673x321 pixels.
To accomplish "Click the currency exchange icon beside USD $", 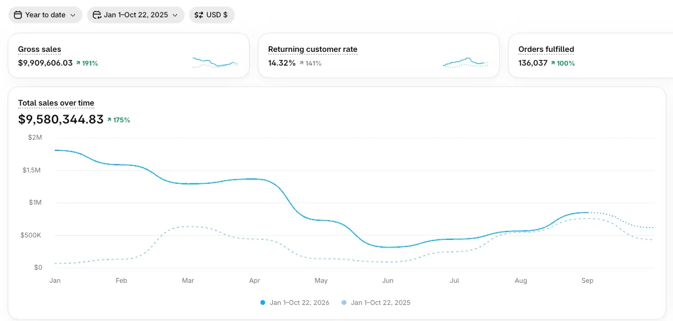I will pos(199,15).
